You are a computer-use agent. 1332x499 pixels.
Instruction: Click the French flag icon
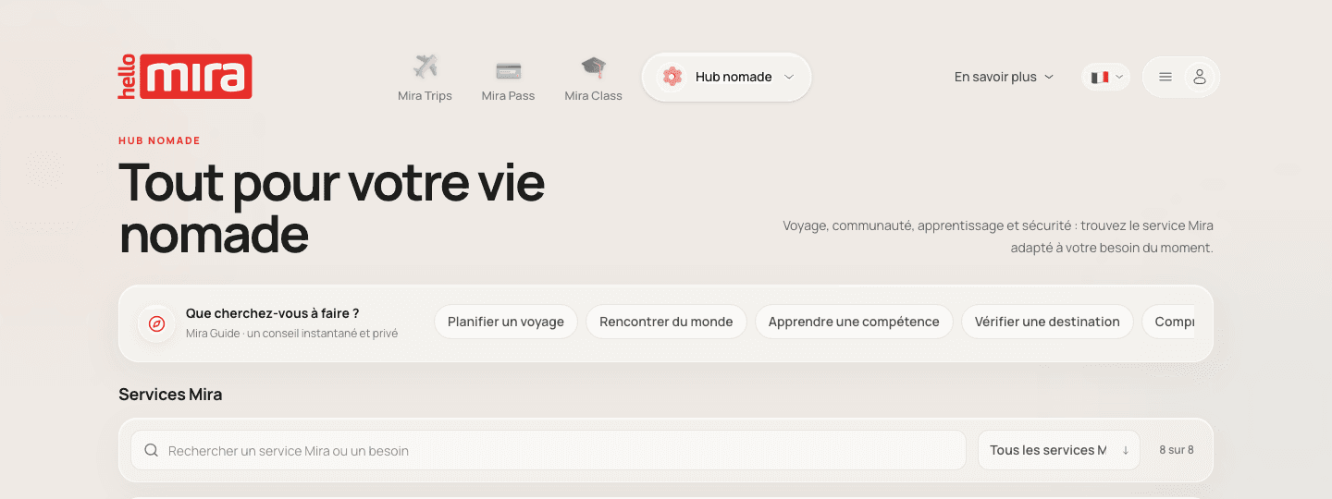coord(1100,78)
